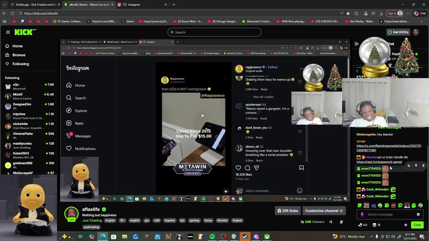Viewport: 429px width, 241px height.
Task: Click the aflaxlife LIVE avatar
Action: [71, 214]
